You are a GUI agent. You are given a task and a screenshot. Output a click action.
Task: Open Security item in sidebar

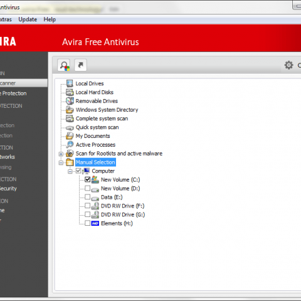(x=8, y=188)
